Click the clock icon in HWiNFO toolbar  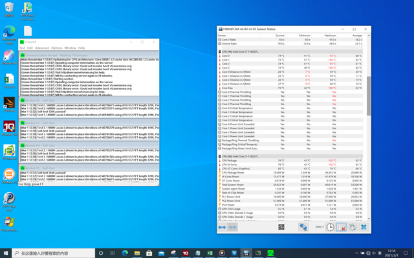click(x=330, y=227)
